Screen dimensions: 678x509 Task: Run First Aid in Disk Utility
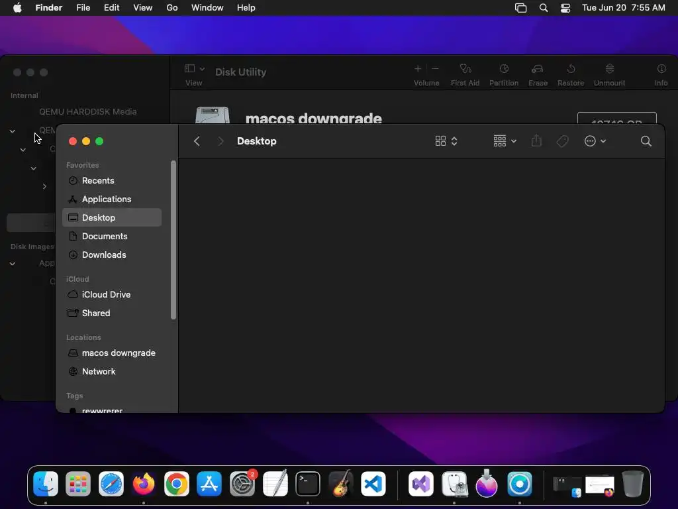[465, 74]
